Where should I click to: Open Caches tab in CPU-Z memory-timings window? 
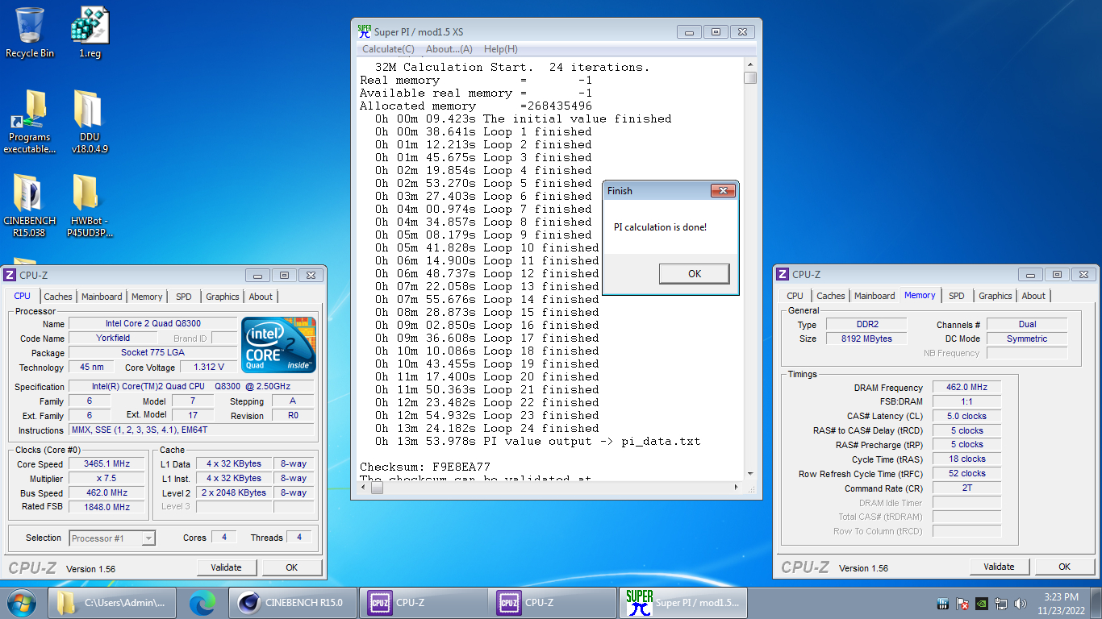pos(831,296)
